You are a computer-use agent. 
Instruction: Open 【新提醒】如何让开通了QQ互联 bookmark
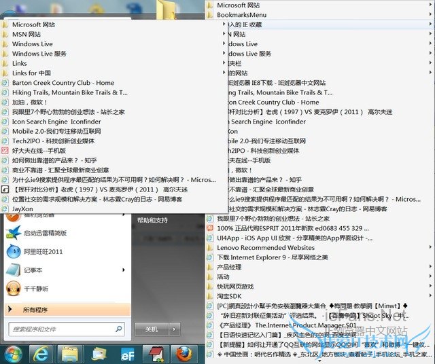320,344
